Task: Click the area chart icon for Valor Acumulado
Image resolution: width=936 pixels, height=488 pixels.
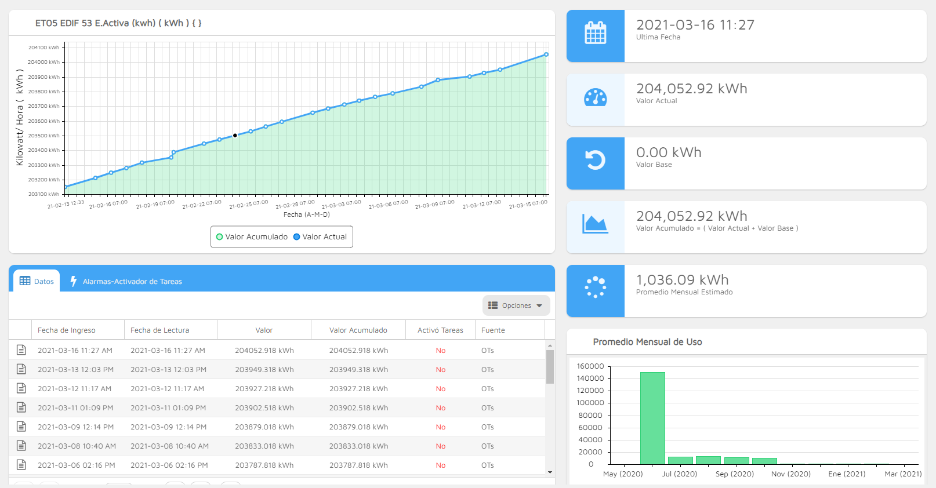Action: pyautogui.click(x=595, y=224)
